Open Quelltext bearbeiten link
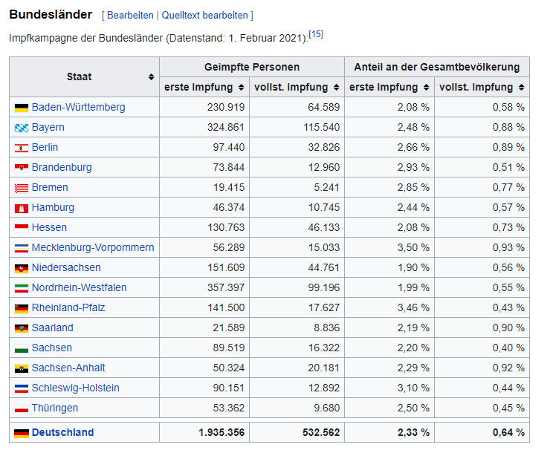The height and width of the screenshot is (453, 553). (x=204, y=15)
